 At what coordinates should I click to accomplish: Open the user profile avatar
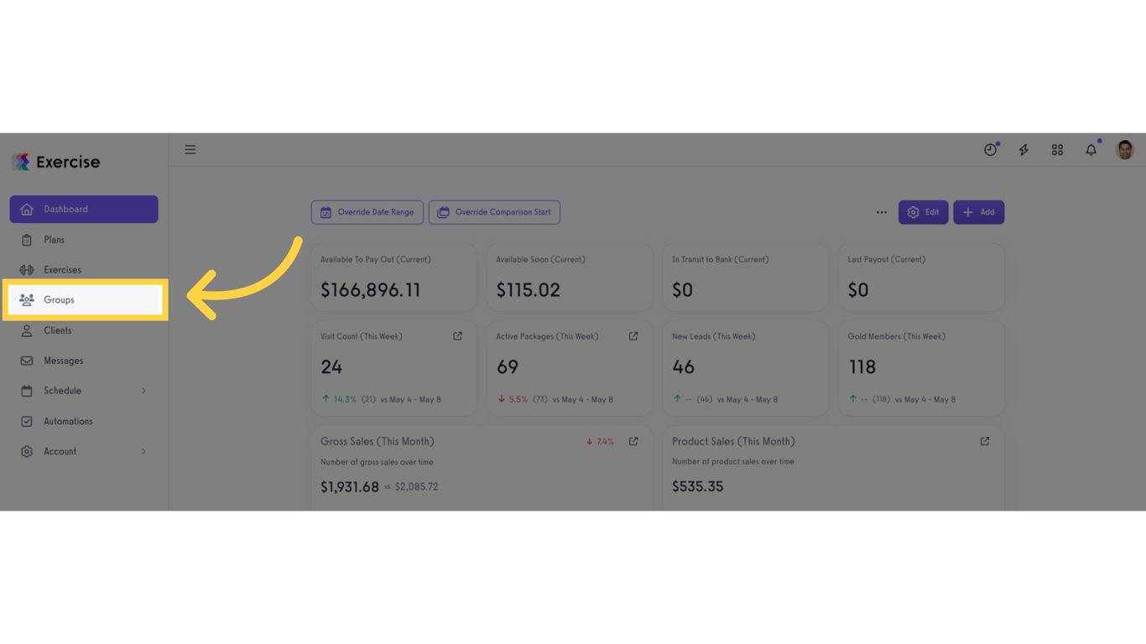1125,149
